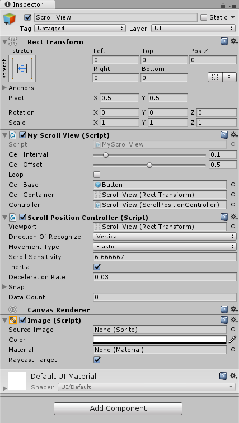Open the Inspector panel options menu
This screenshot has height=423, width=239.
pyautogui.click(x=232, y=6)
